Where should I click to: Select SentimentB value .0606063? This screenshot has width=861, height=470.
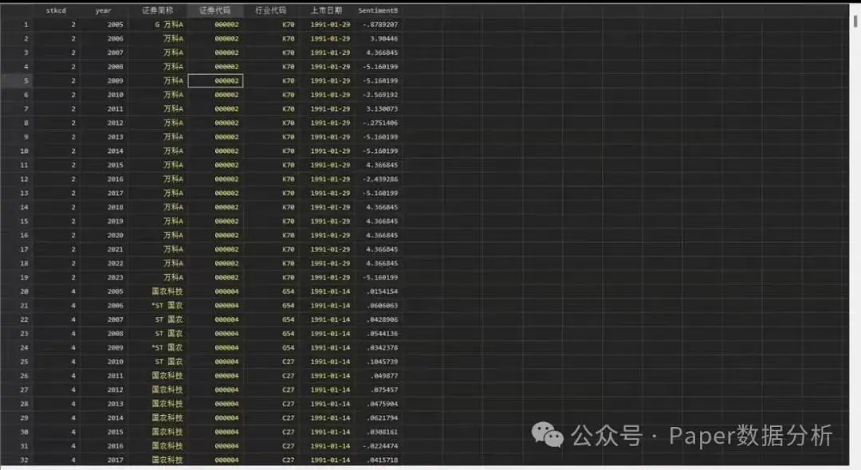[382, 305]
